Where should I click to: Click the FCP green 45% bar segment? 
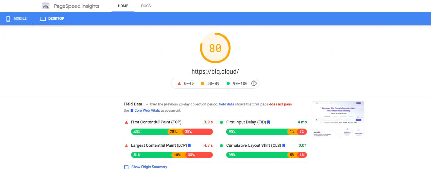[149, 132]
